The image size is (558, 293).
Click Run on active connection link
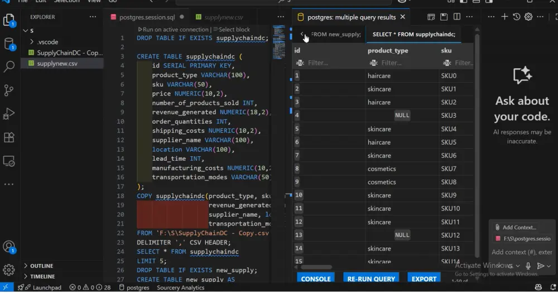pyautogui.click(x=174, y=30)
